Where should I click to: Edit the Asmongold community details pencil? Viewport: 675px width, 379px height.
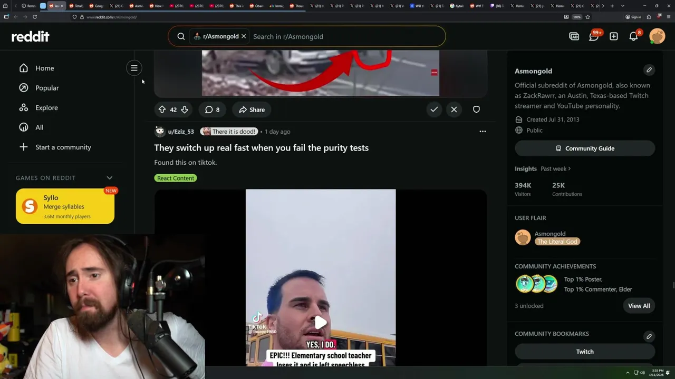pyautogui.click(x=649, y=70)
